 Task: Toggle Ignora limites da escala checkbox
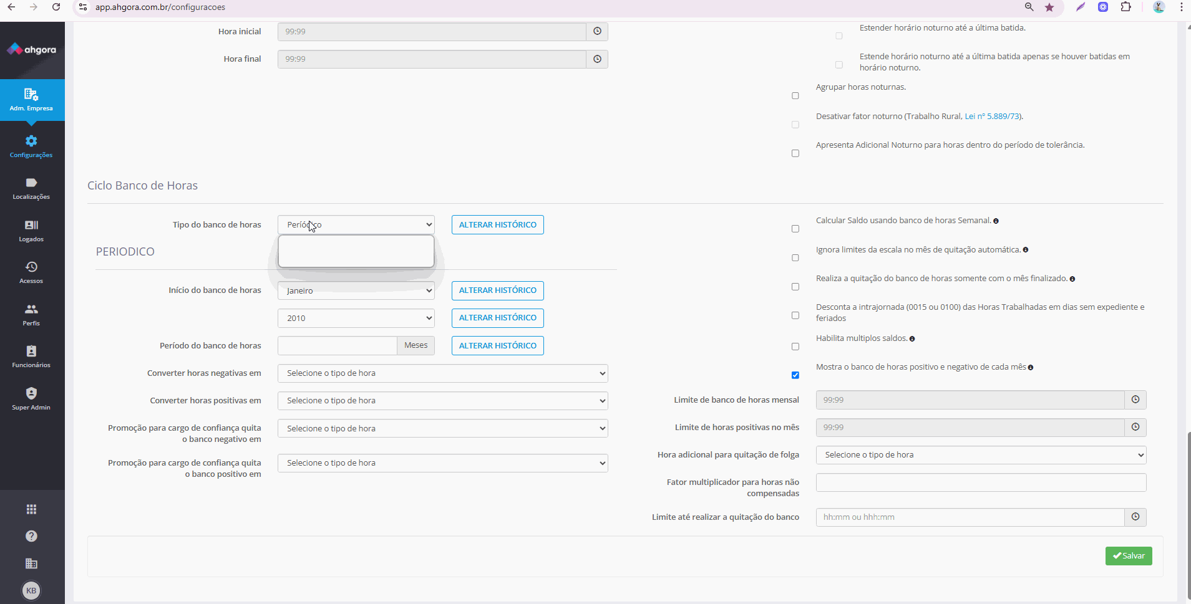coord(795,258)
